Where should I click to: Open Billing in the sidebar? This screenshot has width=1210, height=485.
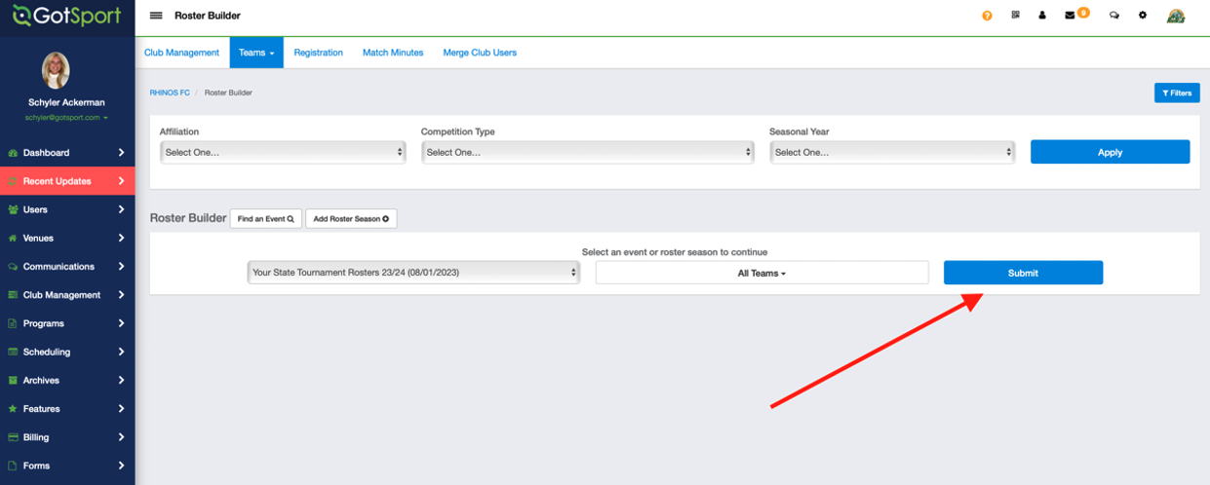pos(67,437)
